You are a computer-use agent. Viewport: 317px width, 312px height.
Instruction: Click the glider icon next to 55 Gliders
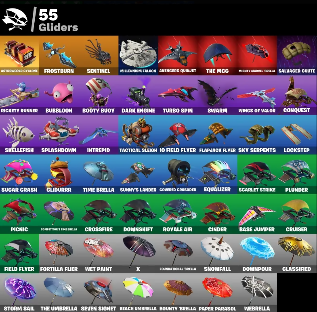point(15,20)
